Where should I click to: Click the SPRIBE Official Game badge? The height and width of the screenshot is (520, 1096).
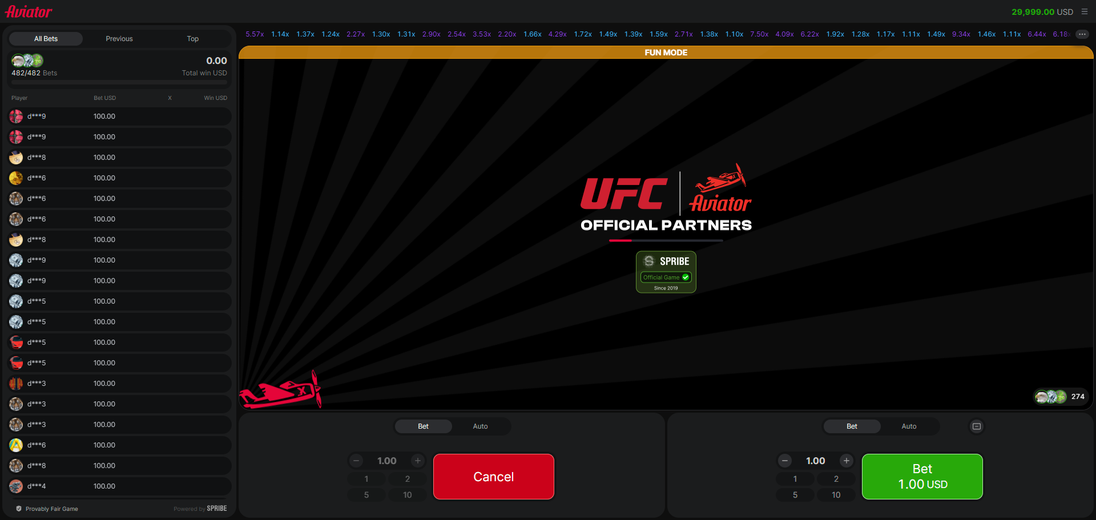point(666,272)
